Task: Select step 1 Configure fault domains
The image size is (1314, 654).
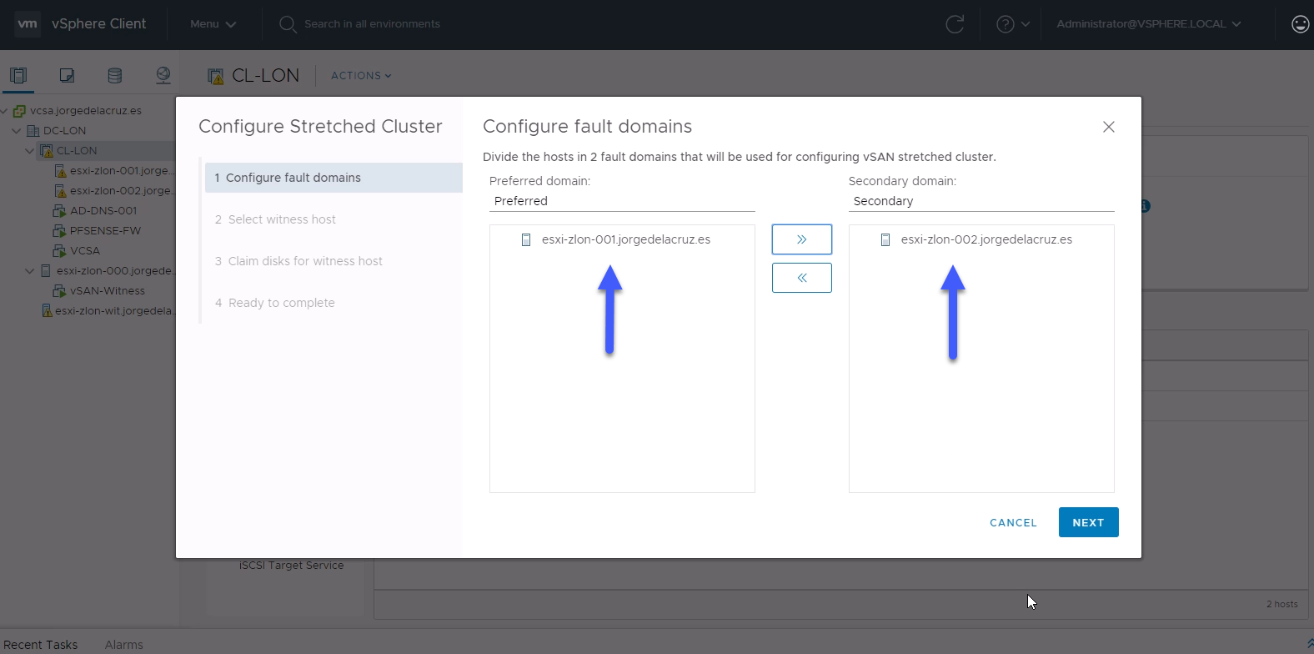Action: [334, 178]
